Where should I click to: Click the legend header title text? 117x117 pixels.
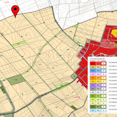(98, 59)
